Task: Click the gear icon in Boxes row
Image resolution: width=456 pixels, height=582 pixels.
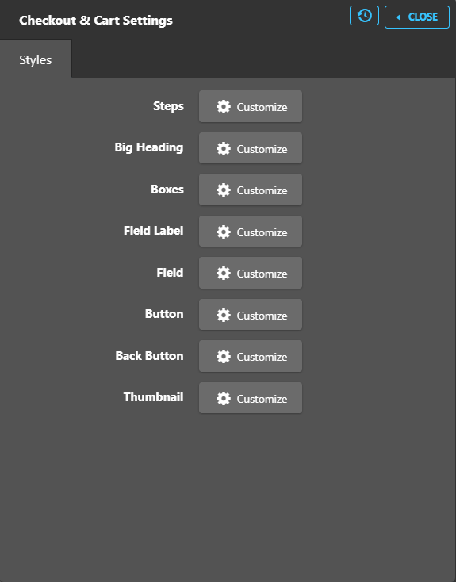Action: (224, 190)
